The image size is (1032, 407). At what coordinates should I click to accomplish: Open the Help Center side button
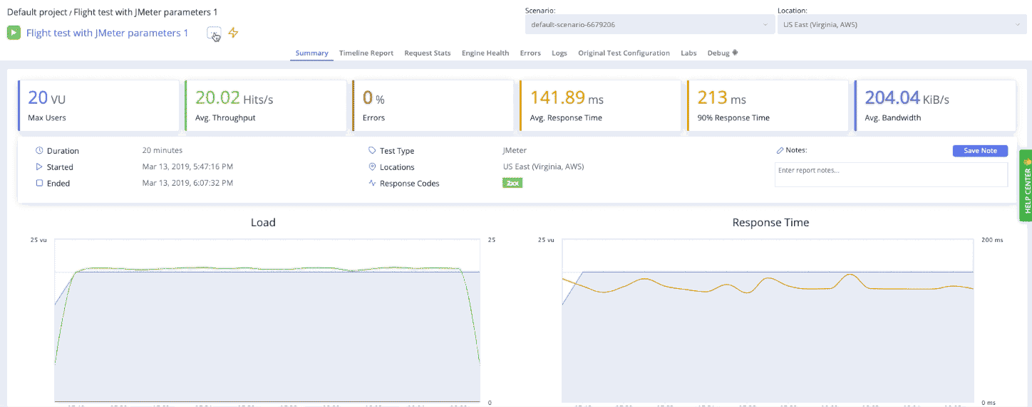[1026, 186]
